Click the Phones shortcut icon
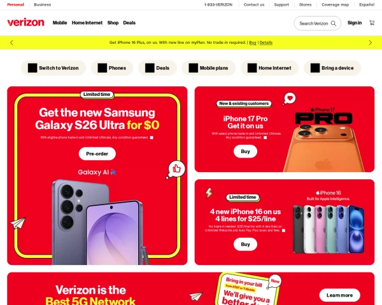 (103, 68)
